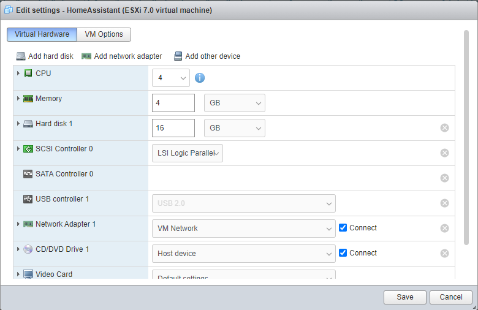This screenshot has width=478, height=310.
Task: Click the Add network adapter label
Action: (x=128, y=56)
